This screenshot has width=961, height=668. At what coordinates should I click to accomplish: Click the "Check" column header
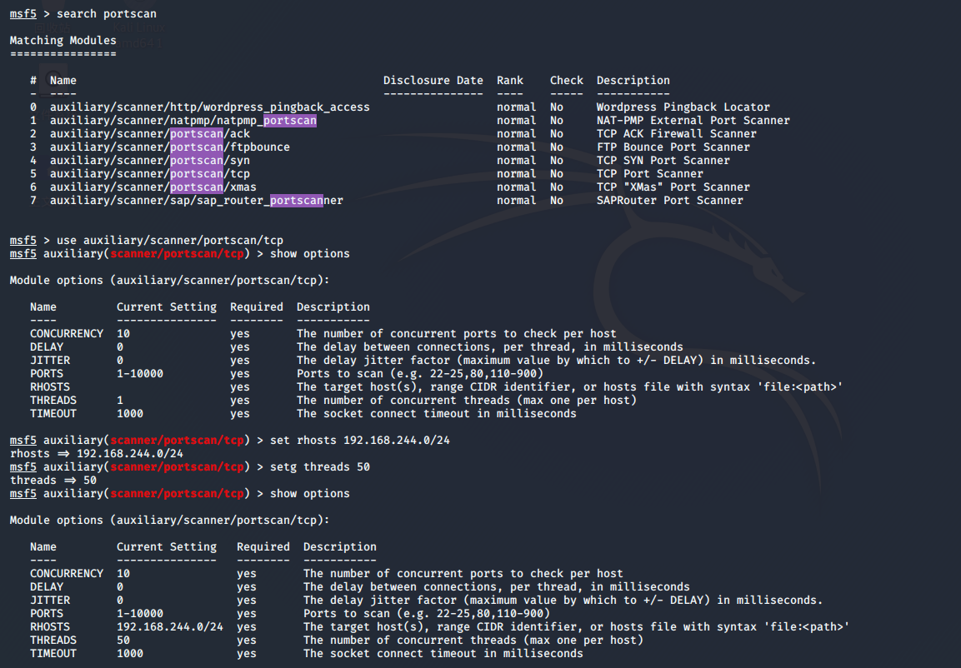coord(566,80)
